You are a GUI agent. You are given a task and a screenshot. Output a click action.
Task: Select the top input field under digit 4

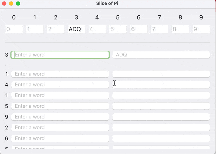(97, 29)
